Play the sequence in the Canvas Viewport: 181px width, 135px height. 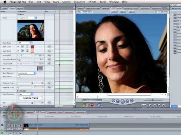[x=123, y=101]
